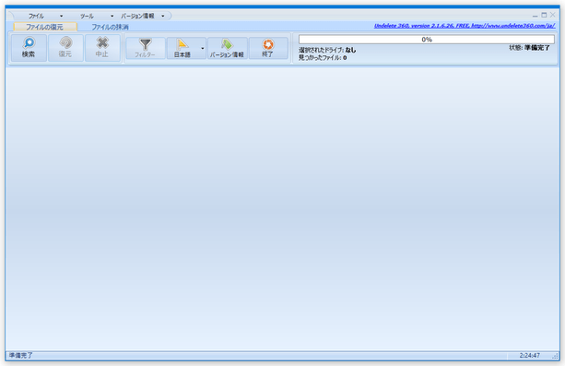Viewport: 565px width, 366px height.
Task: Stop the scan with the 中止 X icon
Action: 102,42
